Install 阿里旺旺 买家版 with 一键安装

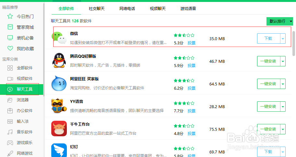pyautogui.click(x=269, y=84)
